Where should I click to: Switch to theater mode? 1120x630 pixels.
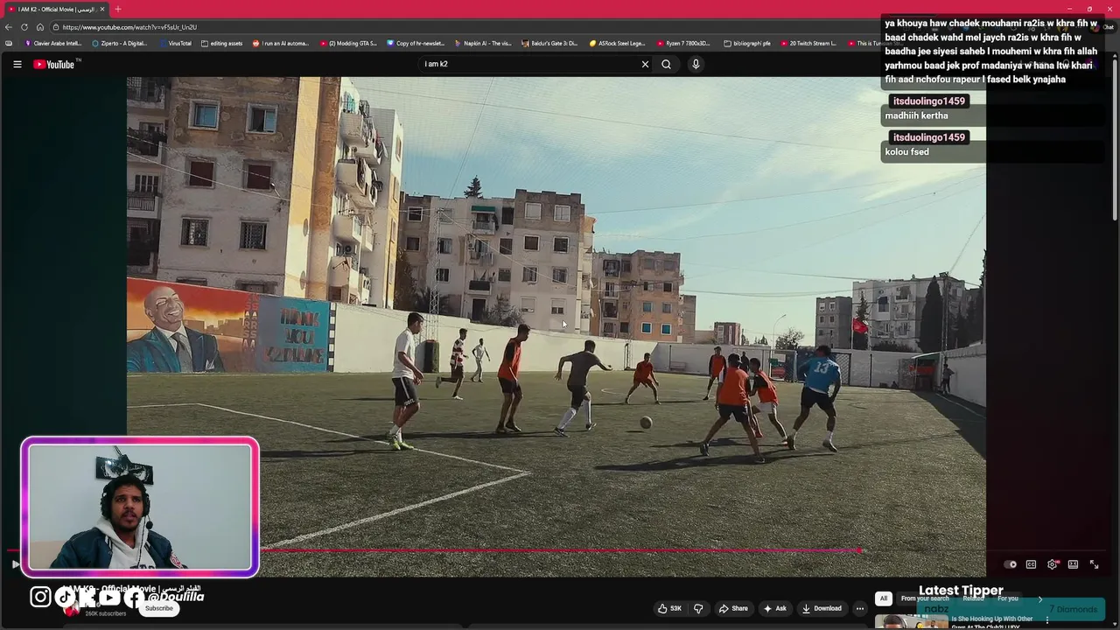pyautogui.click(x=1073, y=564)
